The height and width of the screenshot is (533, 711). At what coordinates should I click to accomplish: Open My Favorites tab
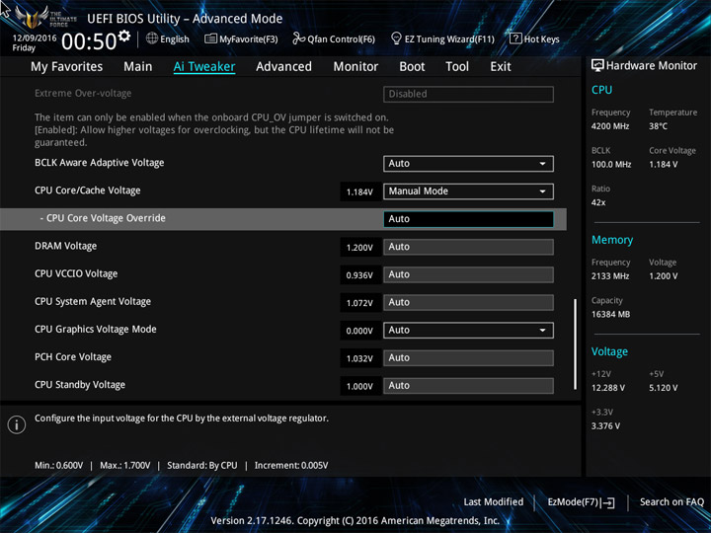click(67, 67)
